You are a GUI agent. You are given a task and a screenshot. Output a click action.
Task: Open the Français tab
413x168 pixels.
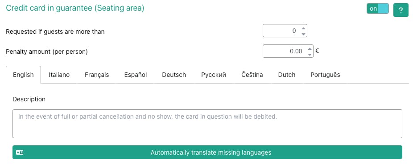(97, 75)
